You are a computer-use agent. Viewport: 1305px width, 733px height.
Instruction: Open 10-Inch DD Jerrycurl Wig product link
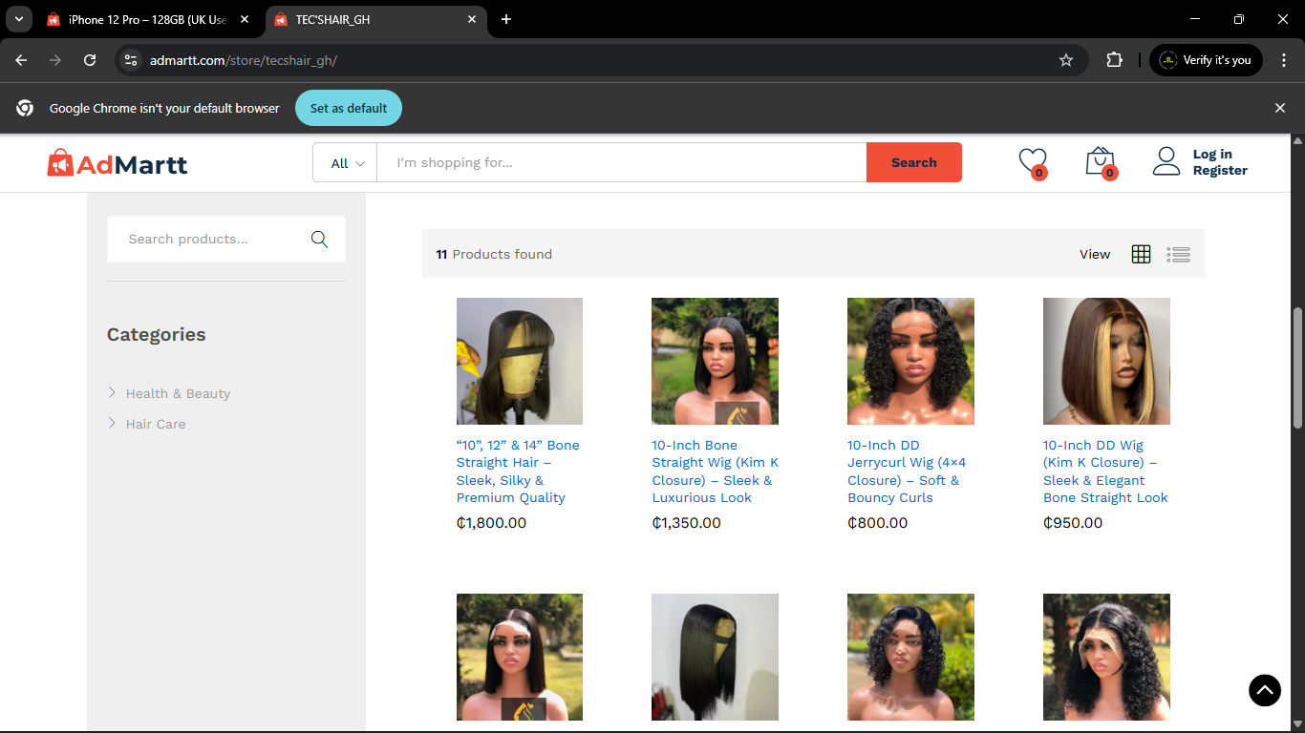(x=907, y=471)
